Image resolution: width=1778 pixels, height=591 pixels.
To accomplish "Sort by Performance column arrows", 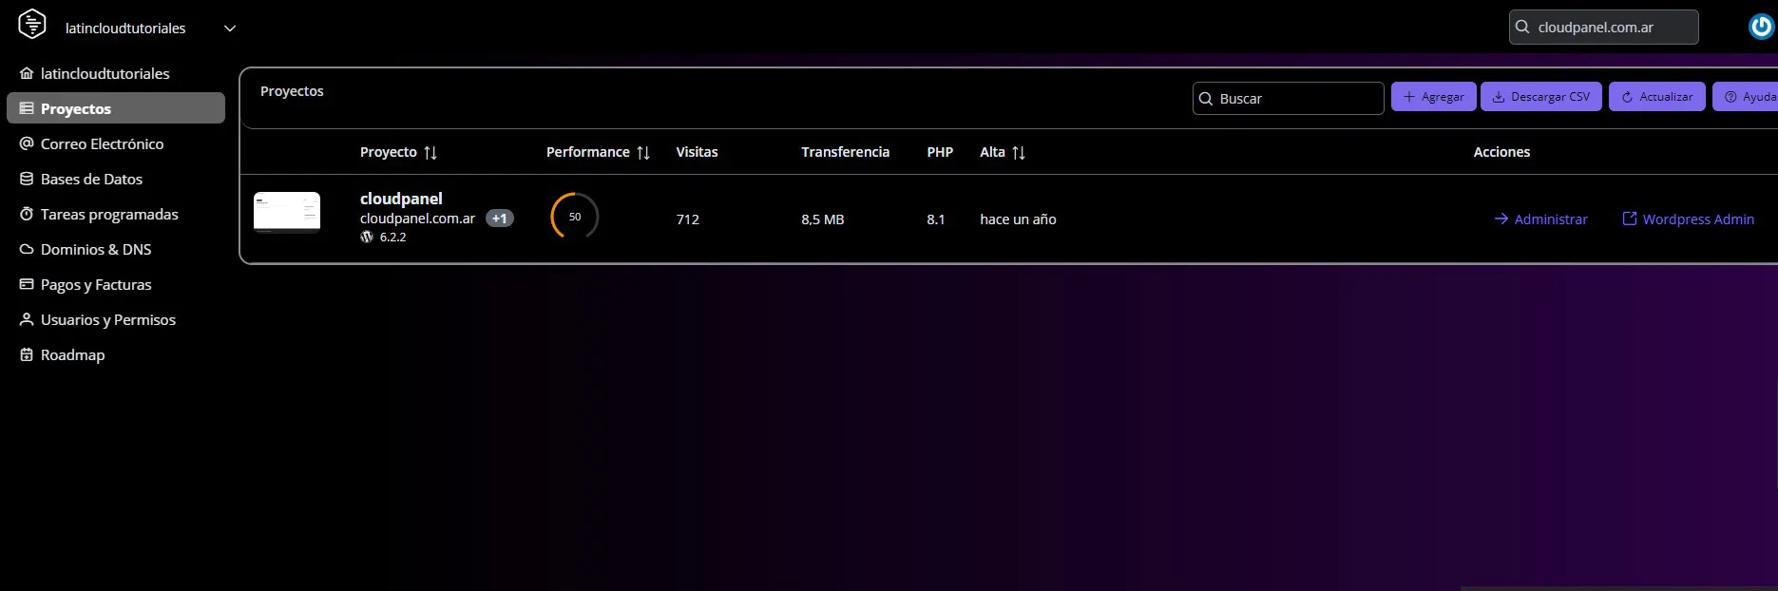I will [x=643, y=152].
